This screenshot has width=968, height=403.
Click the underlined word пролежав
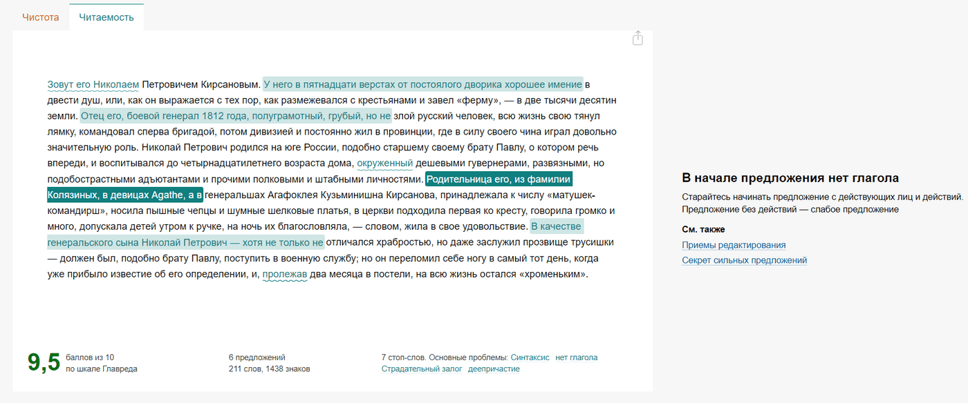click(x=284, y=274)
